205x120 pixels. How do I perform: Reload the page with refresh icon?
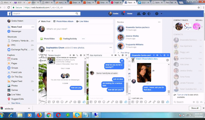pyautogui.click(x=9, y=7)
